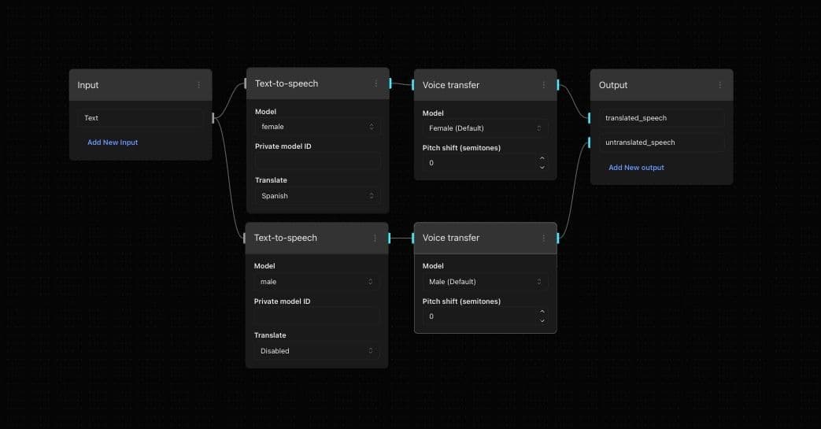
Task: Expand the Male (Default) model dropdown
Action: 485,282
